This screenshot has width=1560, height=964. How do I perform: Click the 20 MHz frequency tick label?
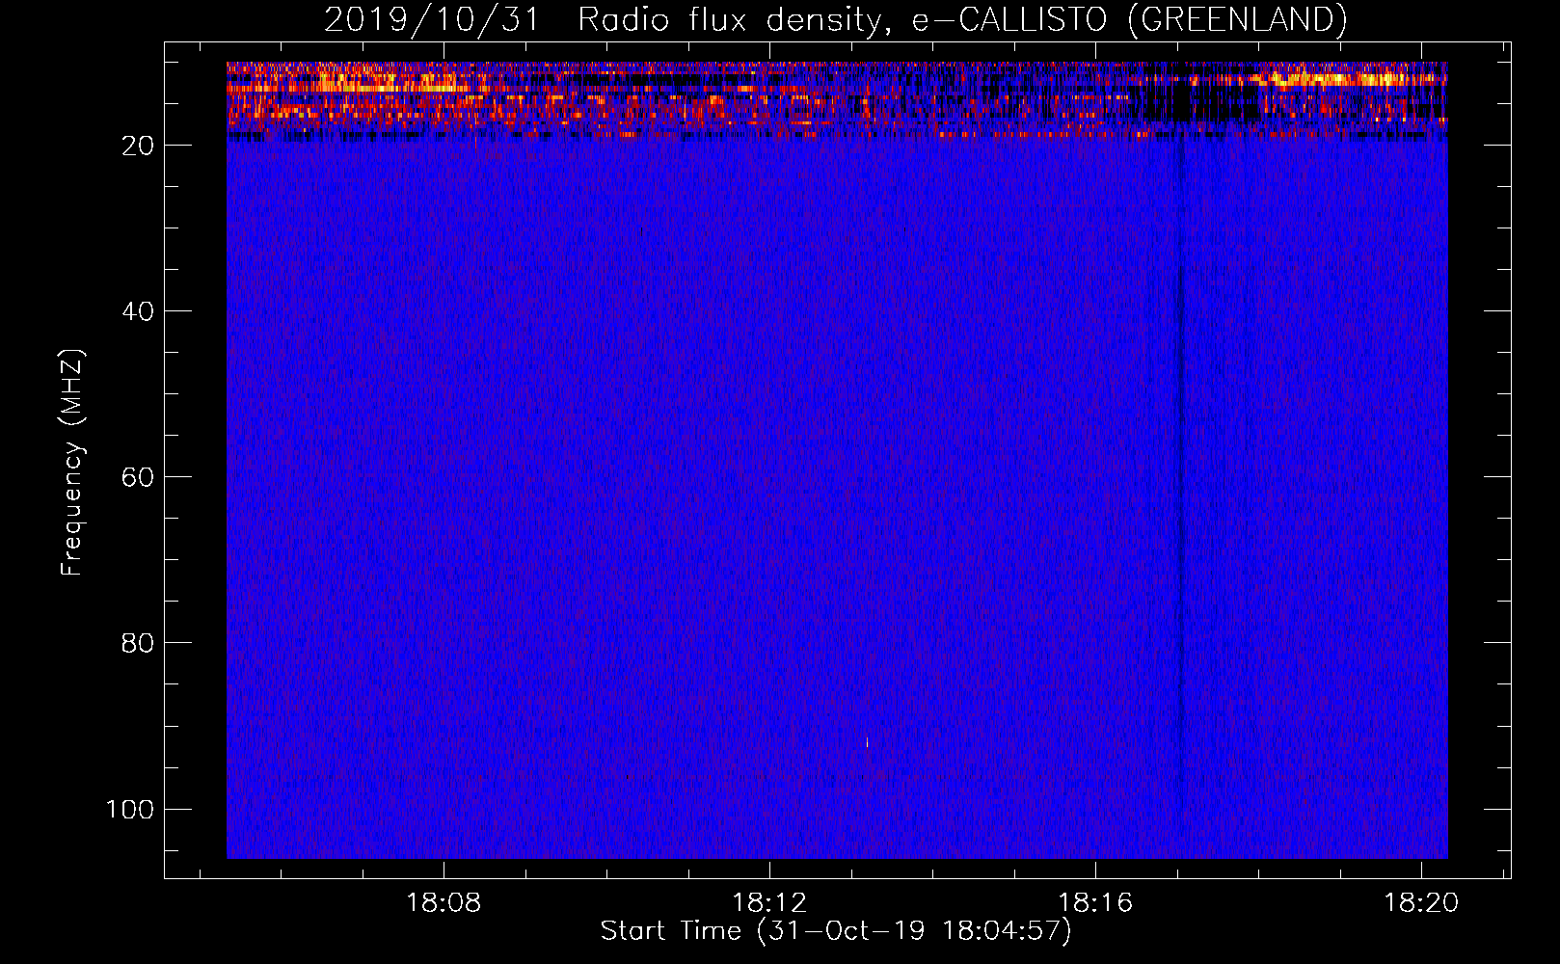138,146
